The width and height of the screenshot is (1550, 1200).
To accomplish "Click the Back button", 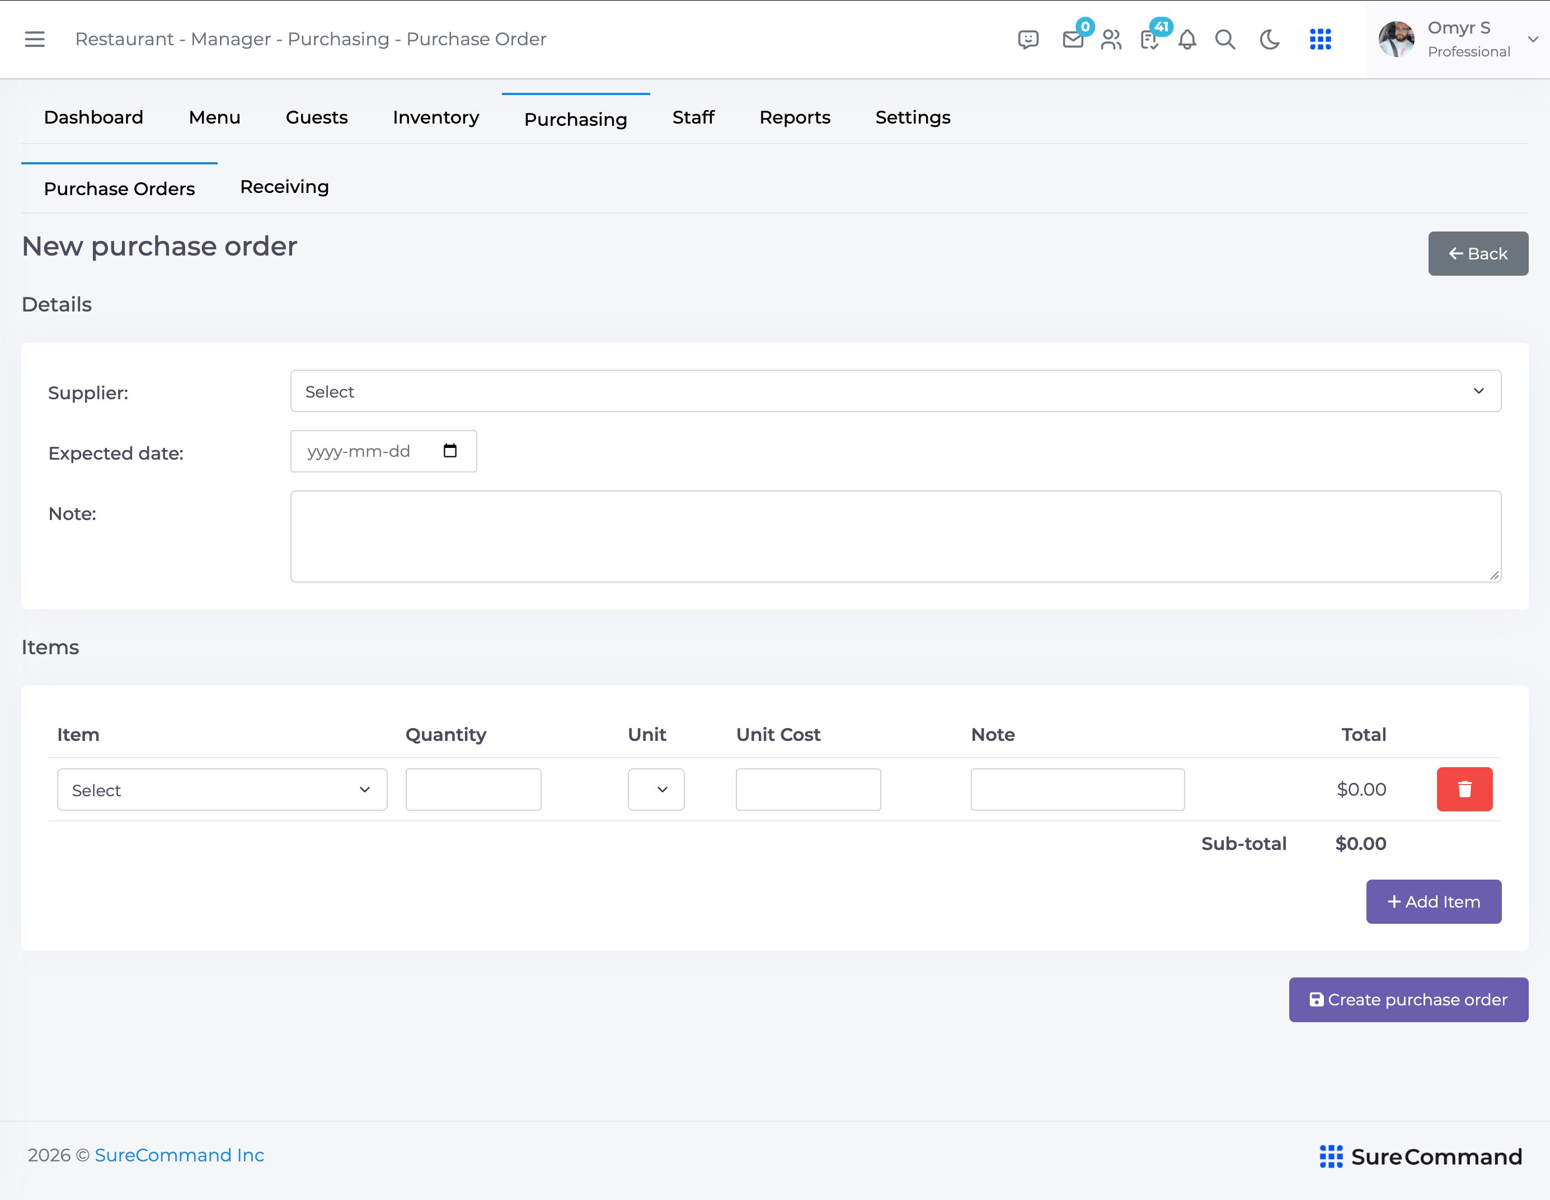I will [x=1478, y=253].
